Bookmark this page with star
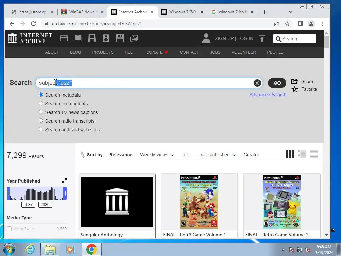341x256 pixels. [287, 24]
